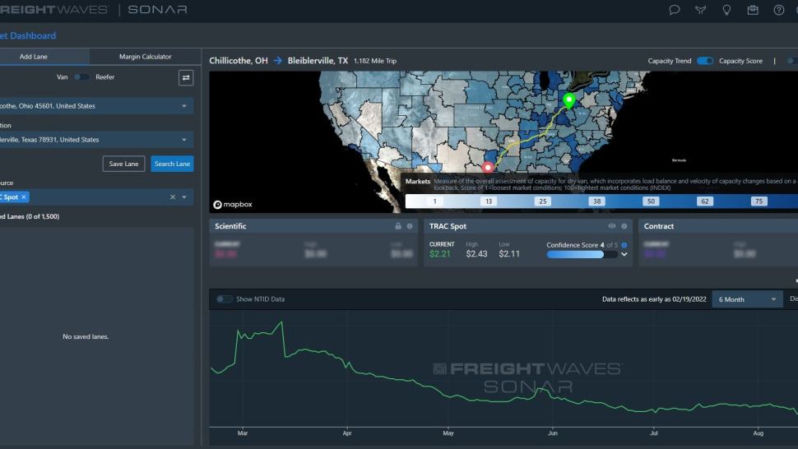Click the Apr marker on chart axis

point(347,433)
